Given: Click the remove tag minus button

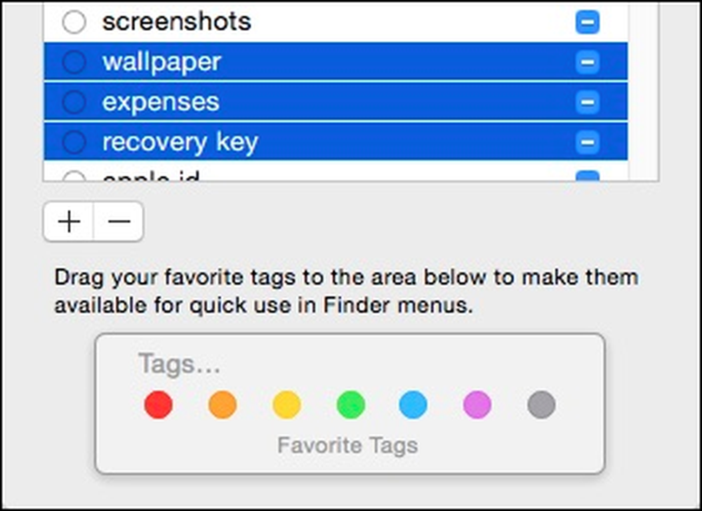Looking at the screenshot, I should click(x=119, y=222).
